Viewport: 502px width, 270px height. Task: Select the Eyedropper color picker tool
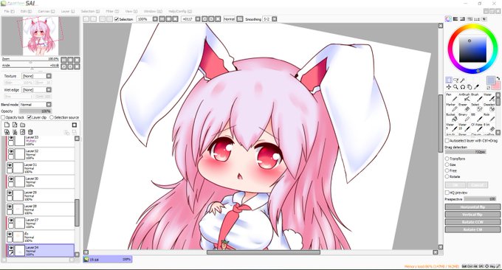pos(476,87)
